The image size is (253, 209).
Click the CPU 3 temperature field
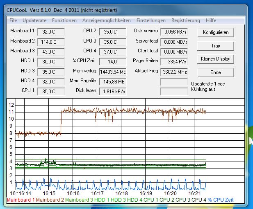point(112,42)
